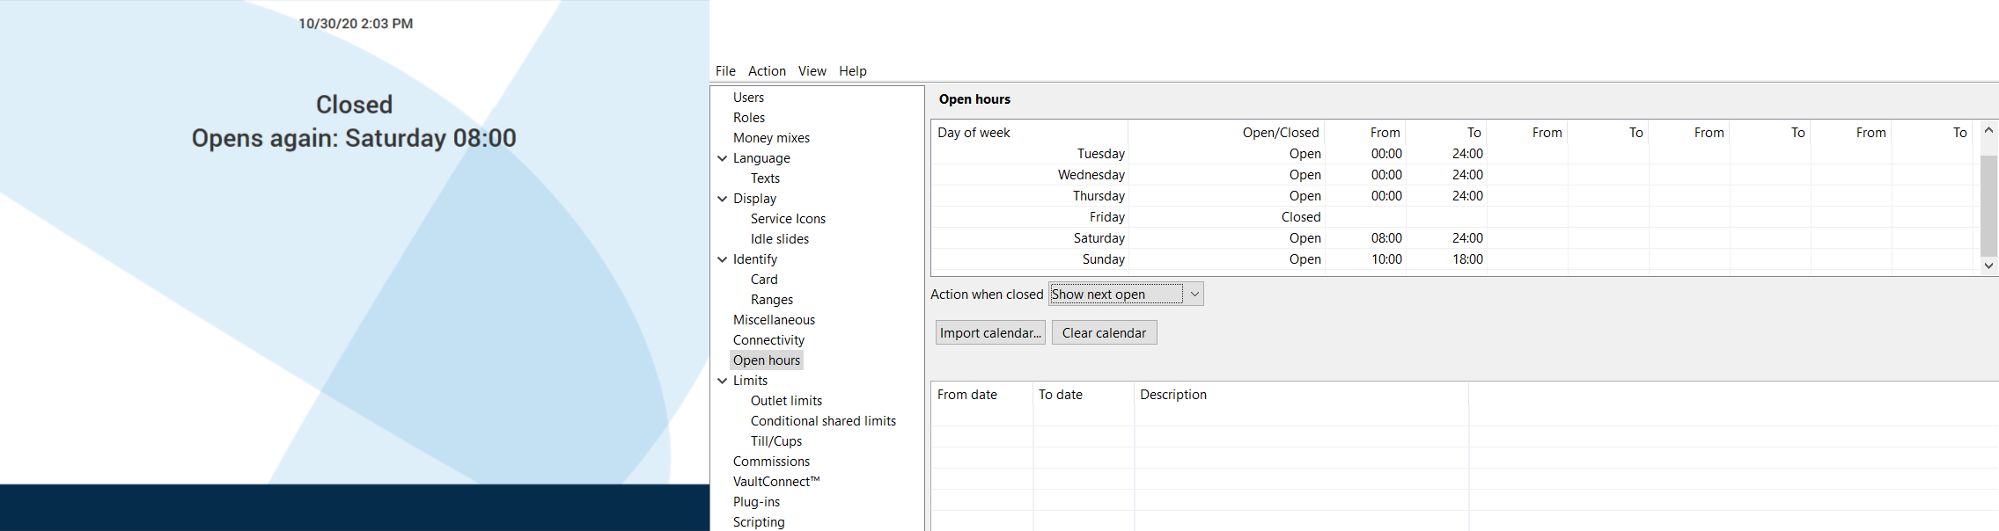Collapse the Display tree node
Screen dimensions: 1999x531
point(723,199)
